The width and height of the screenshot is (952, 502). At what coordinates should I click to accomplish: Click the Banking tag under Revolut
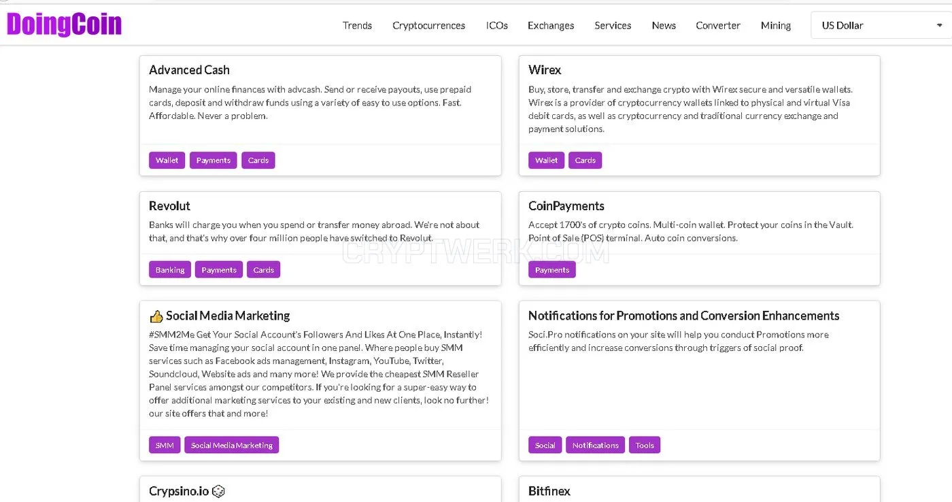(x=170, y=270)
